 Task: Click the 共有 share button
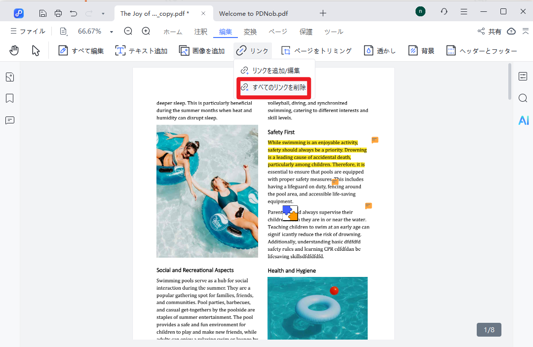tap(490, 31)
